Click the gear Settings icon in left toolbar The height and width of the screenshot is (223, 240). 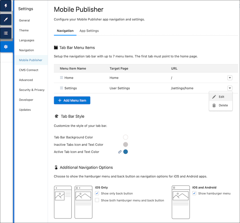tap(5, 47)
